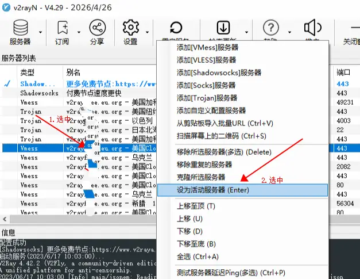Click the speaker promotion icon
This screenshot has height=279, width=360.
coord(312,28)
